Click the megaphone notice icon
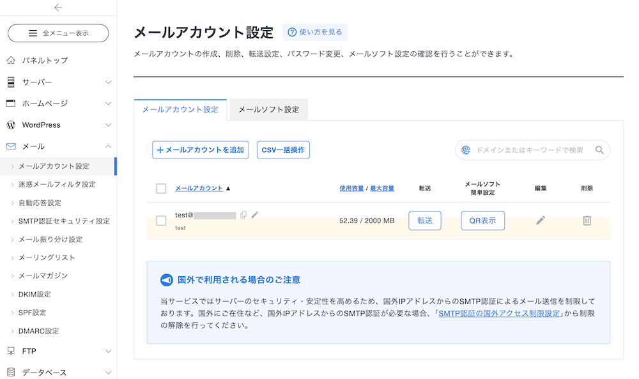Viewport: 639px width, 379px height. [166, 280]
